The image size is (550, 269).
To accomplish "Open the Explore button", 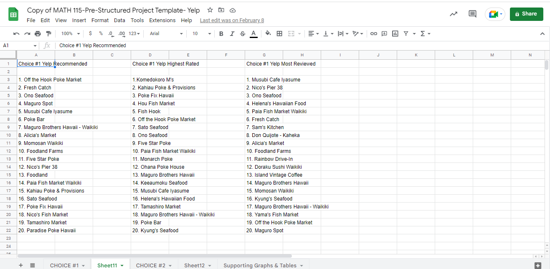I will pyautogui.click(x=538, y=265).
